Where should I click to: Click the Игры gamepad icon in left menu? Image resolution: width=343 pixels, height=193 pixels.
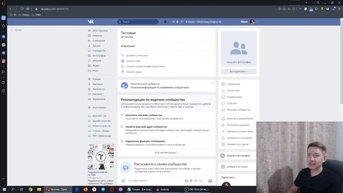click(90, 71)
